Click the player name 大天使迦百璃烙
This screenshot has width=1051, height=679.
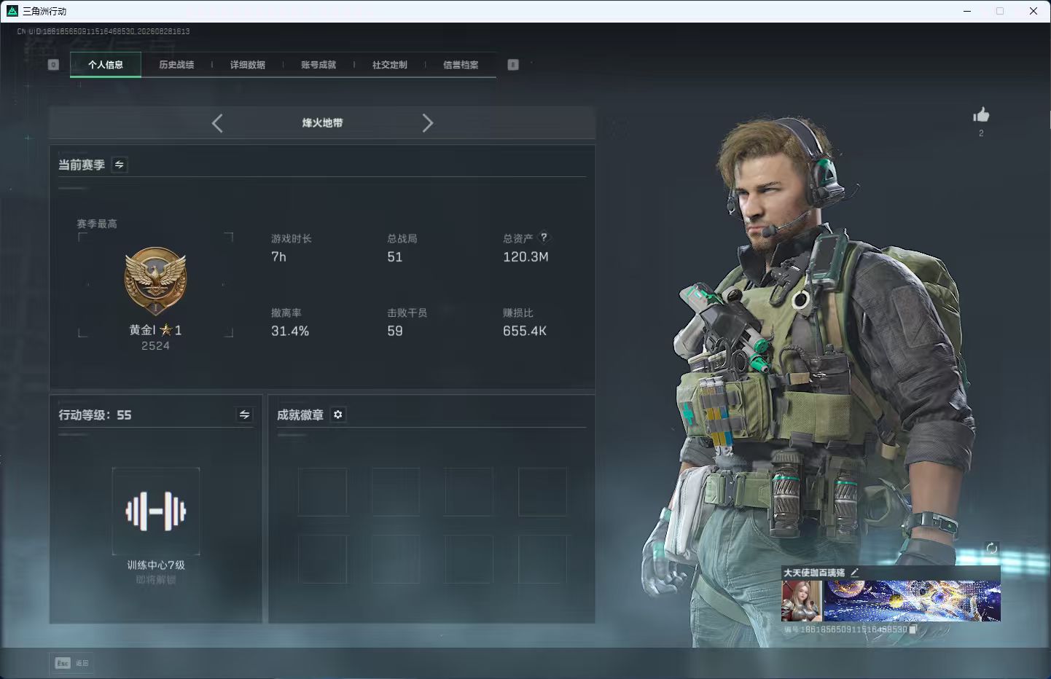(x=814, y=573)
